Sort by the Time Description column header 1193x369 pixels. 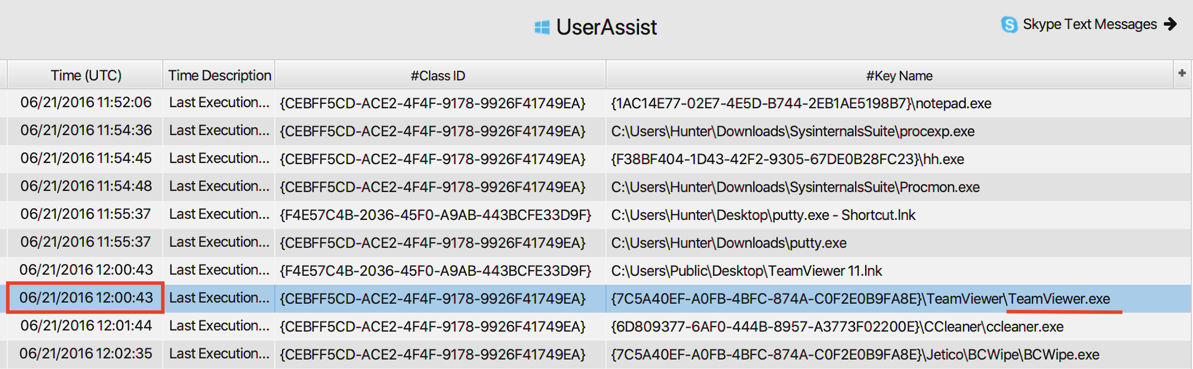click(219, 75)
